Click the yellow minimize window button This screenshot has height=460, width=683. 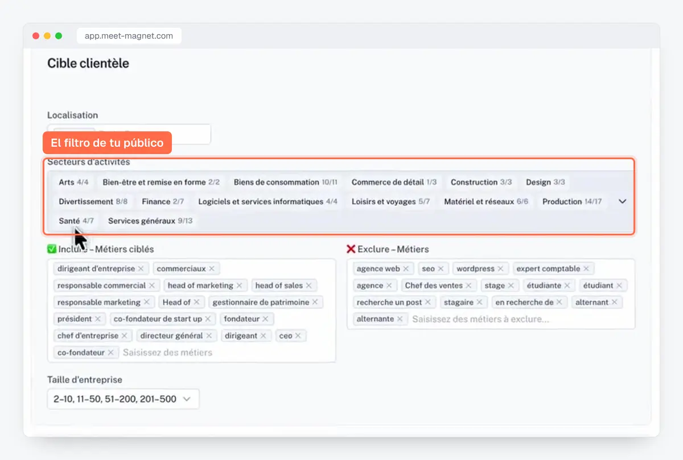tap(47, 36)
